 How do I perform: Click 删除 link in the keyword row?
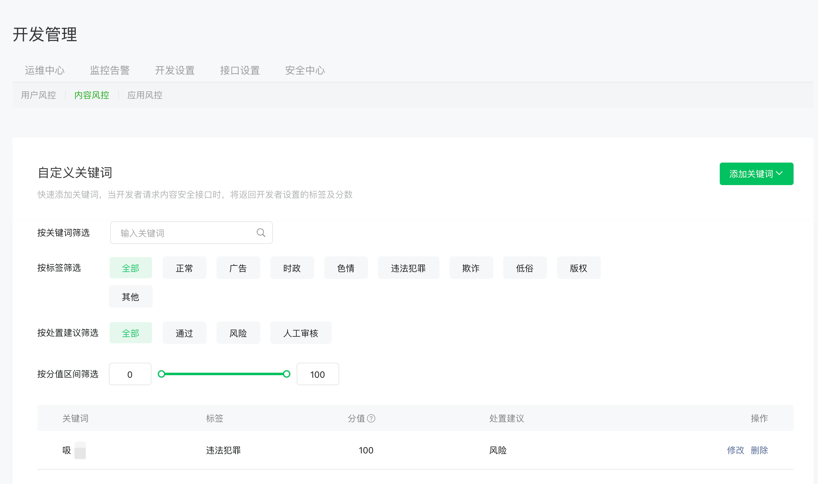pyautogui.click(x=759, y=450)
